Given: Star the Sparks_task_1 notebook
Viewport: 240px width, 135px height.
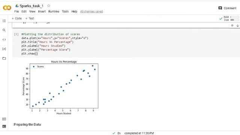Looking at the screenshot, I should 48,6.
